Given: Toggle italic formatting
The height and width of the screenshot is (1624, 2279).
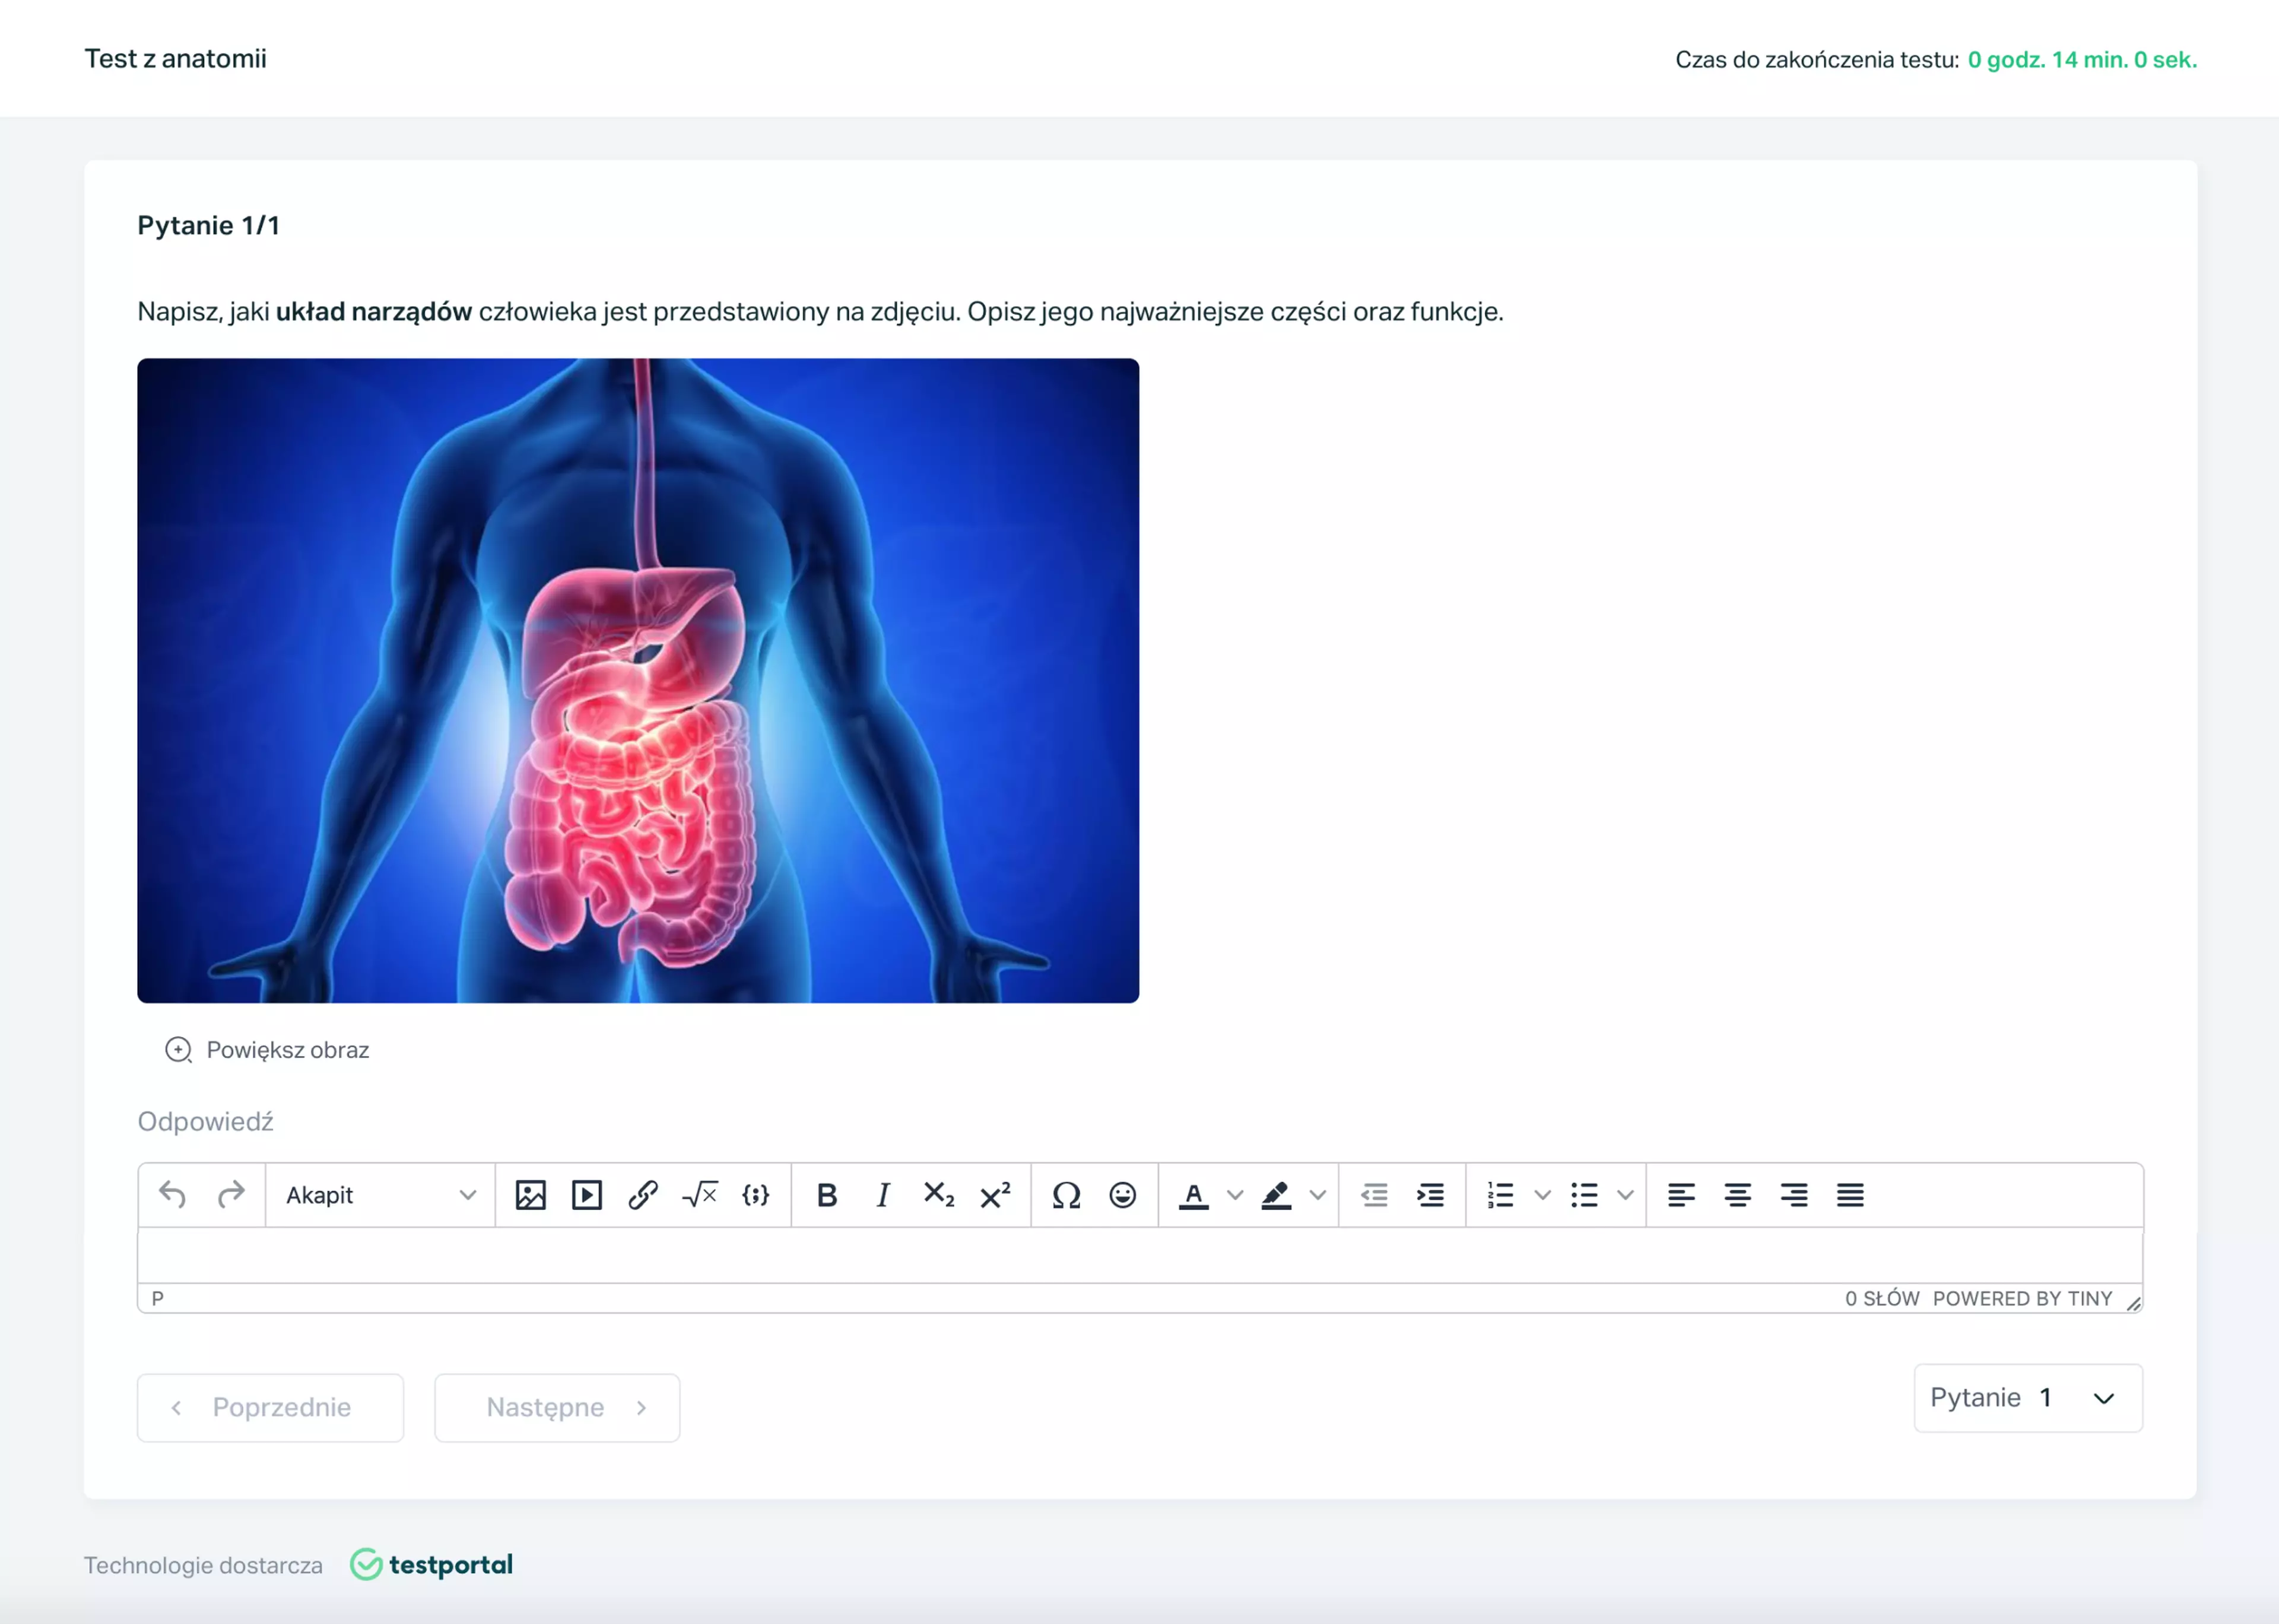Looking at the screenshot, I should (x=883, y=1195).
